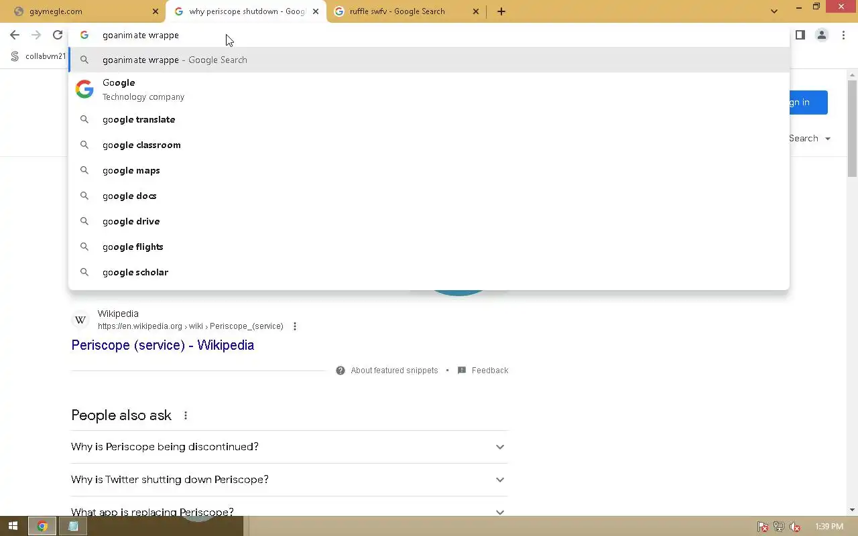
Task: Open a new browser tab
Action: tap(501, 11)
